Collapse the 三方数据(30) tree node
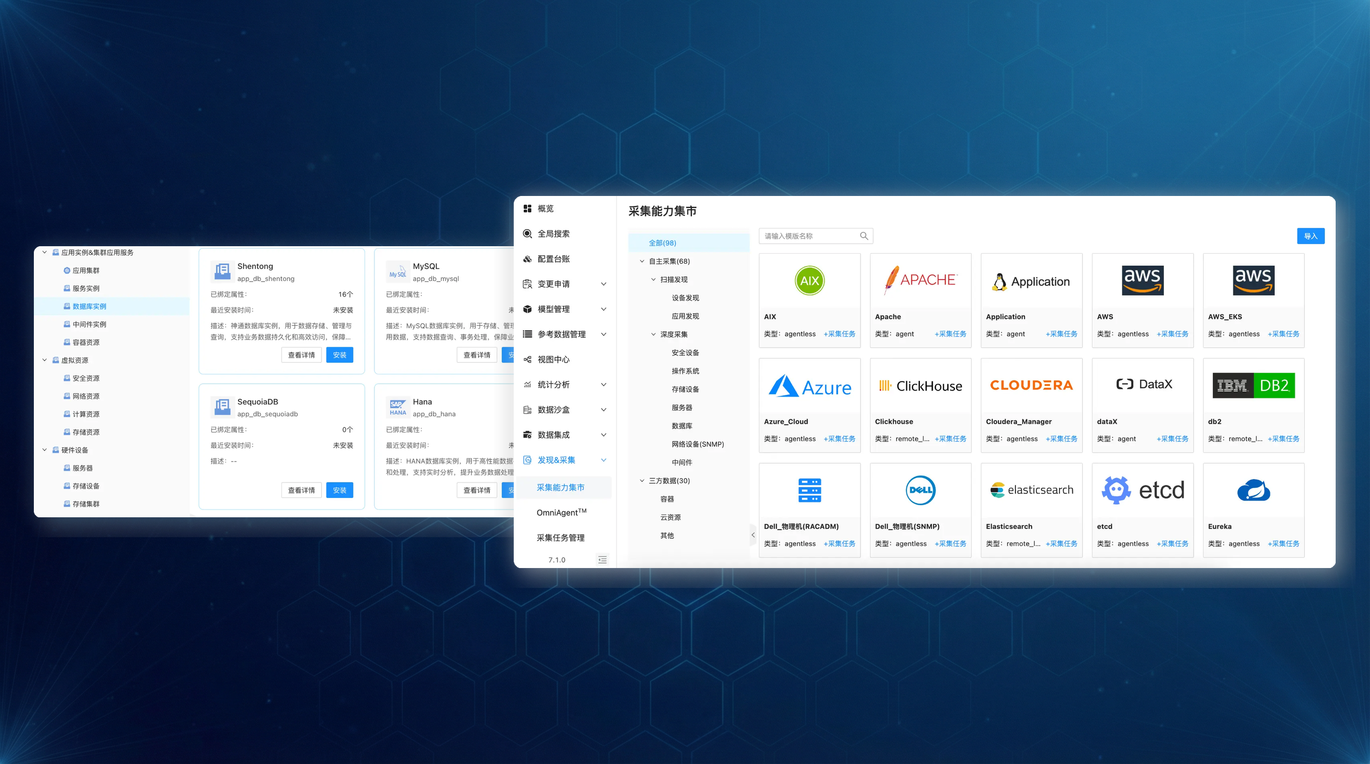1370x764 pixels. (x=642, y=480)
